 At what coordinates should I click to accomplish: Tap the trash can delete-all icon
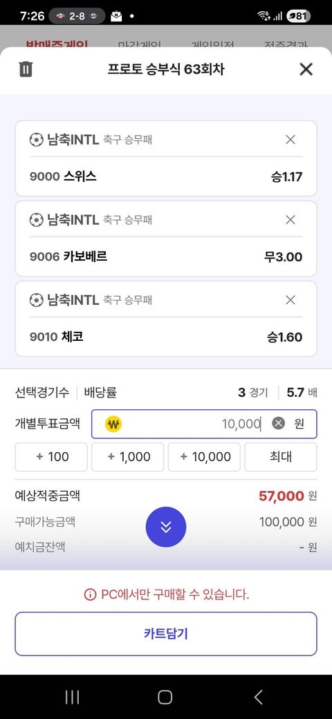(x=26, y=69)
